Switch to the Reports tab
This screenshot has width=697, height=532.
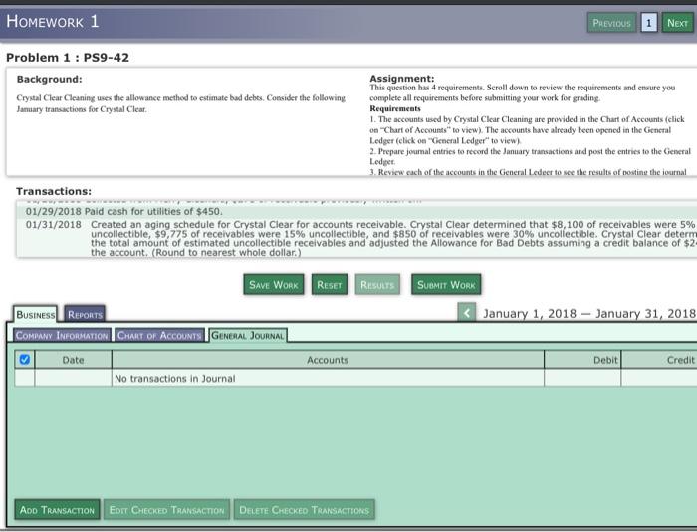pos(85,314)
